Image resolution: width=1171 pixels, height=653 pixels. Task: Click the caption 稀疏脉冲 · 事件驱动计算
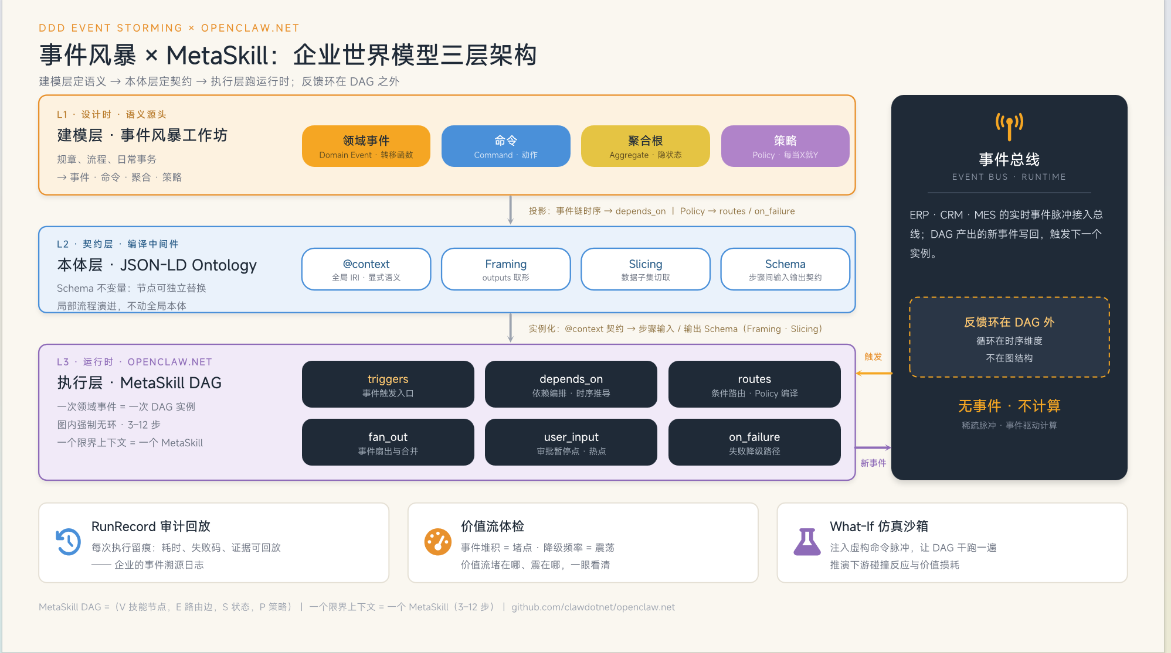tap(1009, 425)
